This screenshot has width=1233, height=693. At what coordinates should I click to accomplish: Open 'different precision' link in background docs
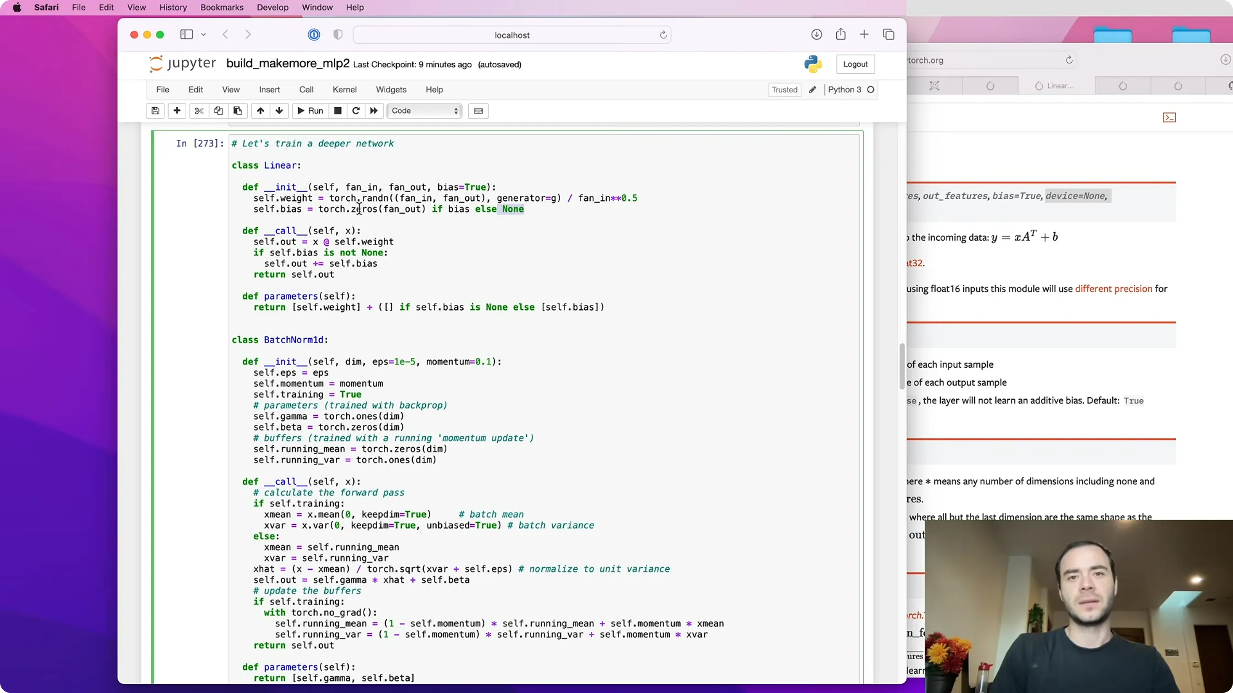click(1113, 288)
